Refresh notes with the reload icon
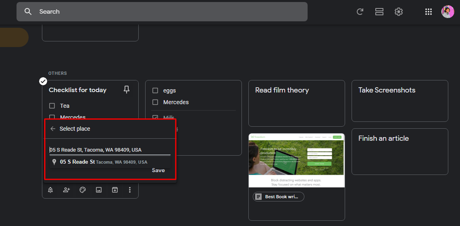 tap(360, 12)
